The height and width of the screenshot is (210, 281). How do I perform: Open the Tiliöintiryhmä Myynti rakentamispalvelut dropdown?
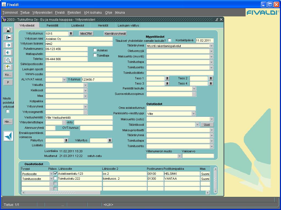coord(212,46)
